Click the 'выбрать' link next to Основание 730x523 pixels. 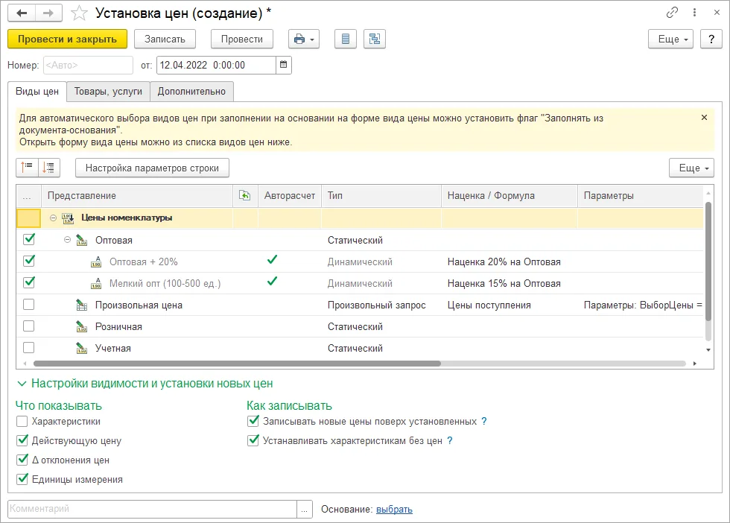coord(394,510)
